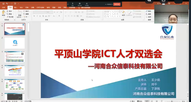Click the Undo arrow icon
The width and height of the screenshot is (191, 102).
7,4
